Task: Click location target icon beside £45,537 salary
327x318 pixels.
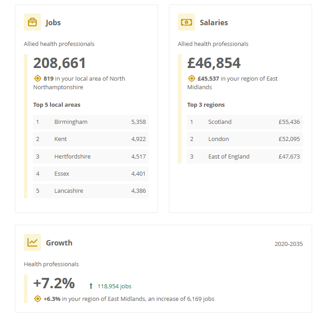Action: (192, 78)
